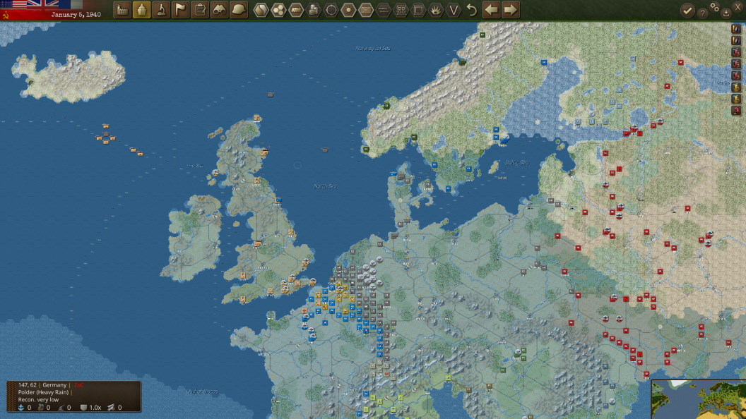Image resolution: width=746 pixels, height=419 pixels.
Task: Click the Soviet hammer and sickle flag
Action: (6, 16)
